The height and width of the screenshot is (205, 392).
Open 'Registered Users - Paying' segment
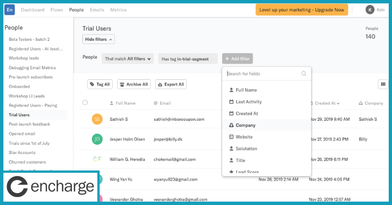coord(33,105)
